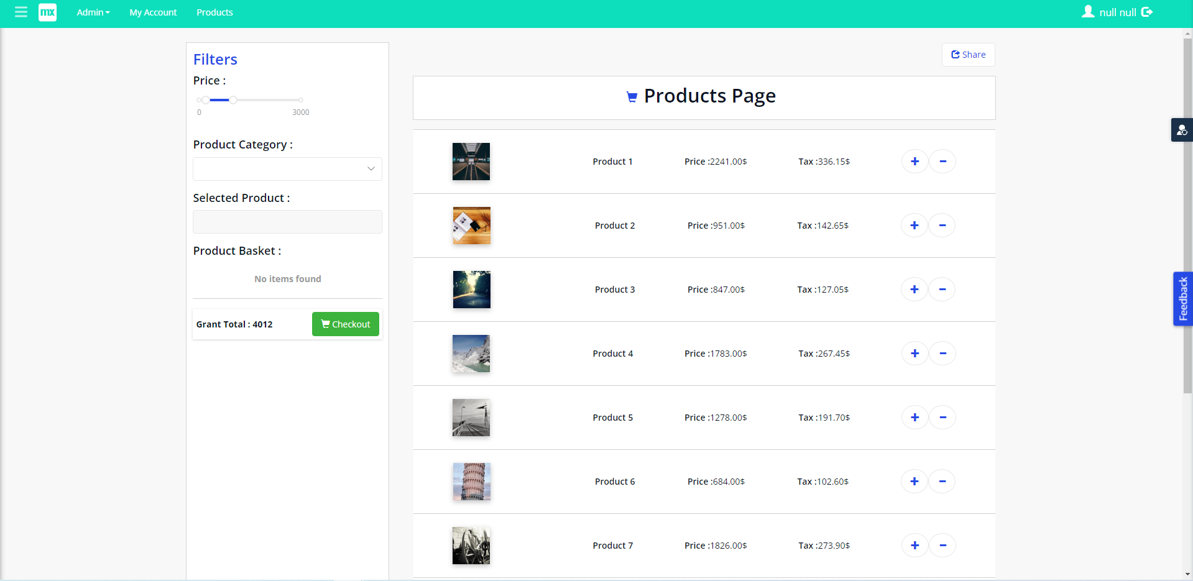1193x581 pixels.
Task: Increase quantity of Product 1
Action: [x=914, y=161]
